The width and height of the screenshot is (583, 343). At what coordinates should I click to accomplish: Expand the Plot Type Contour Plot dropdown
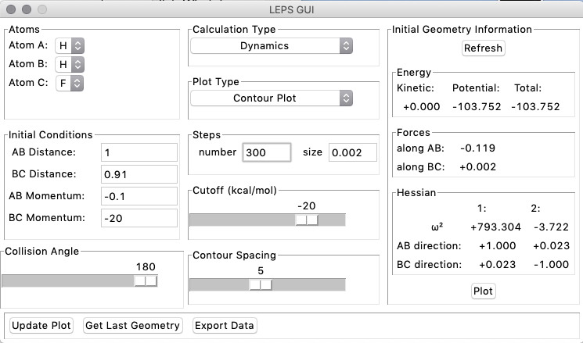pyautogui.click(x=272, y=98)
